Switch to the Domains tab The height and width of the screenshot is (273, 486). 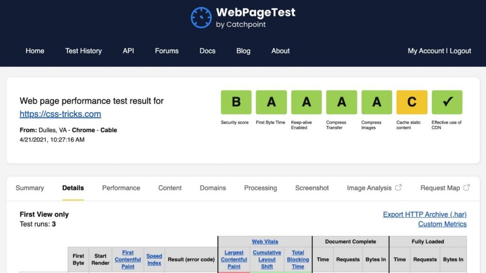click(x=213, y=188)
